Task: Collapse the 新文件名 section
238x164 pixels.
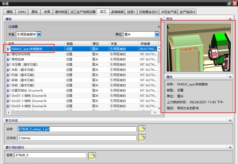Action: pos(230,120)
